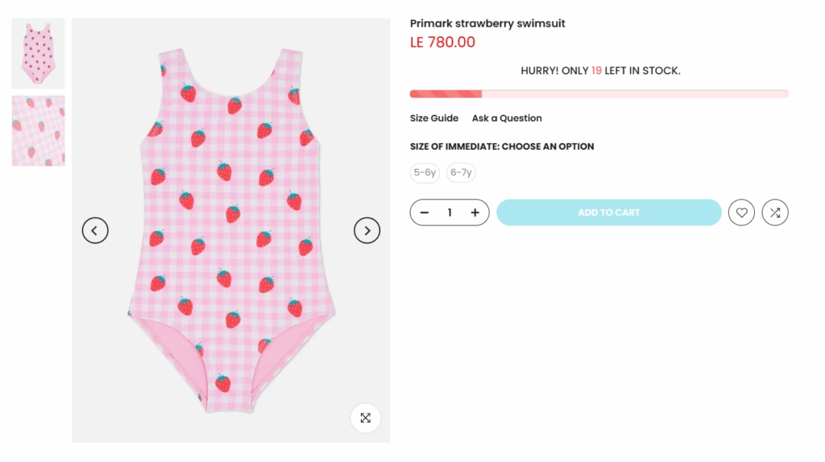Screen dimensions: 825x462
Task: Increase quantity with the plus button
Action: pos(475,212)
